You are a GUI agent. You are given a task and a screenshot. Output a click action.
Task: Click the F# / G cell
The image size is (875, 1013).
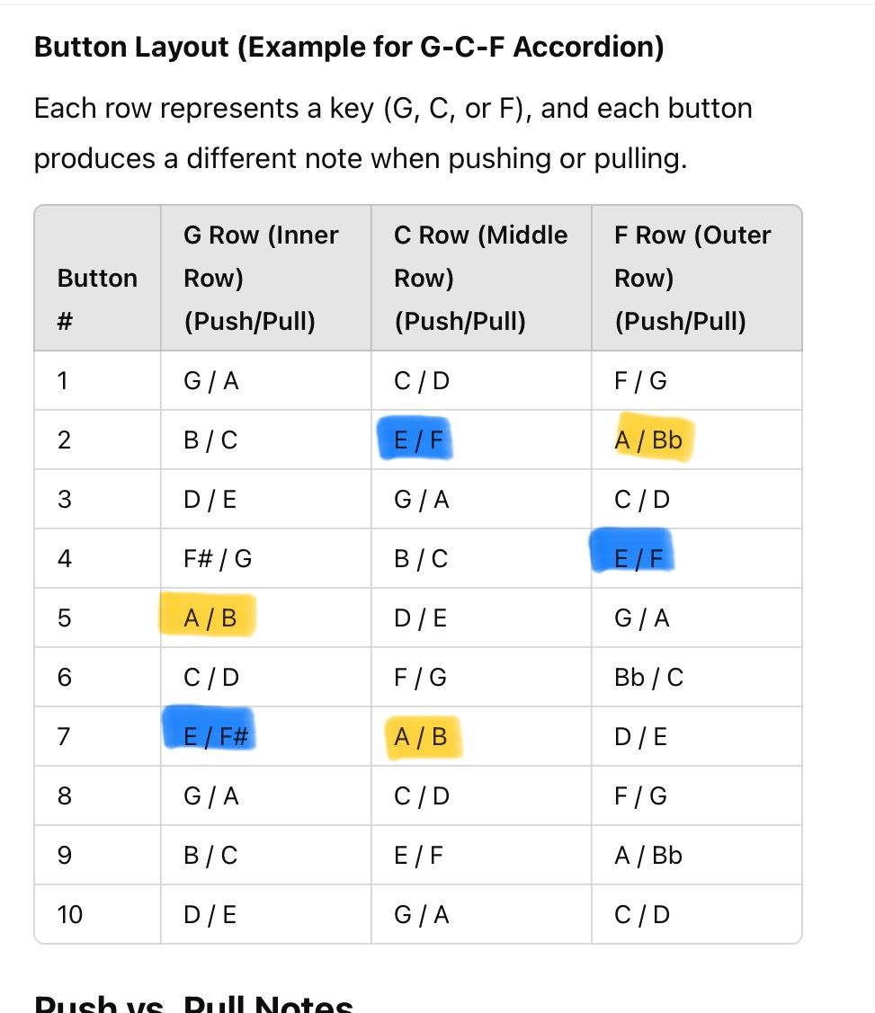coord(218,559)
